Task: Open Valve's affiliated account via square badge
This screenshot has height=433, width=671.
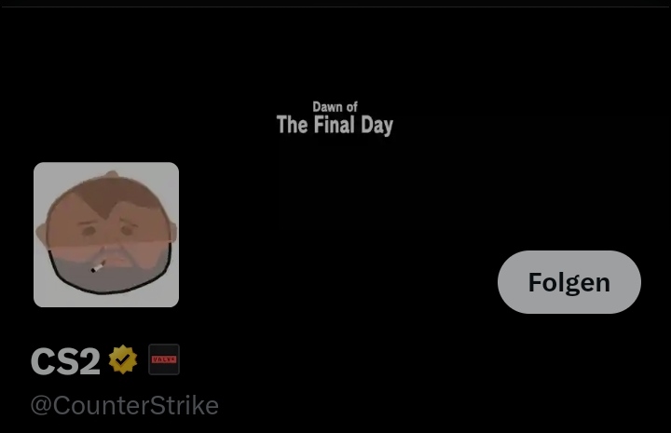Action: pyautogui.click(x=164, y=359)
